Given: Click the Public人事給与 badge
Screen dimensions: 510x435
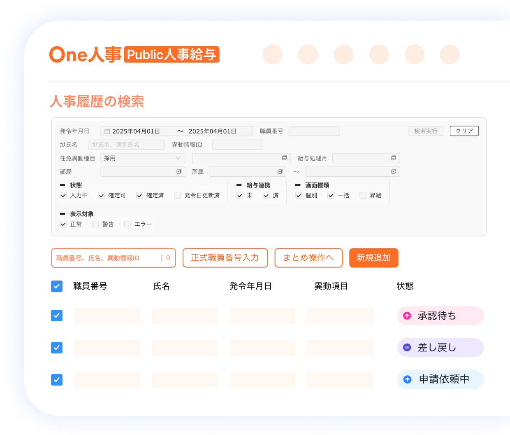Looking at the screenshot, I should pyautogui.click(x=172, y=54).
